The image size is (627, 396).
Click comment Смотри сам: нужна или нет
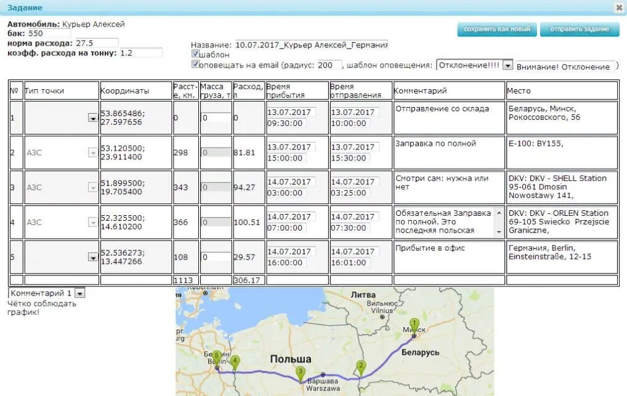(449, 187)
